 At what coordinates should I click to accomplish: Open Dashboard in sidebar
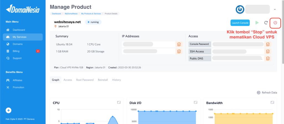(23, 30)
